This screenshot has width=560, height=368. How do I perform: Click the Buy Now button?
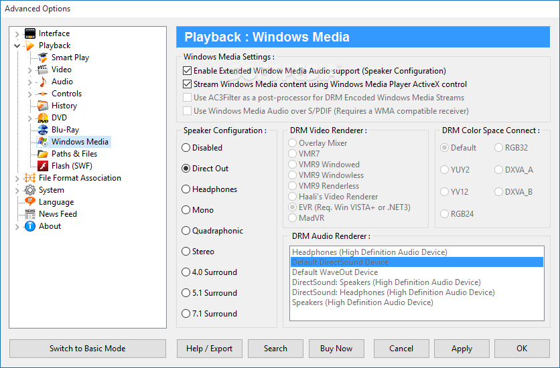pyautogui.click(x=336, y=349)
